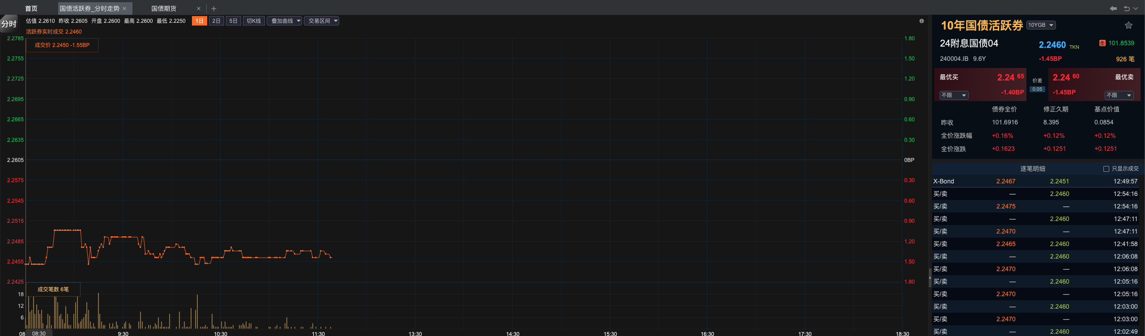1145x336 pixels.
Task: Click the 0BP right-axis baseline label
Action: click(909, 160)
